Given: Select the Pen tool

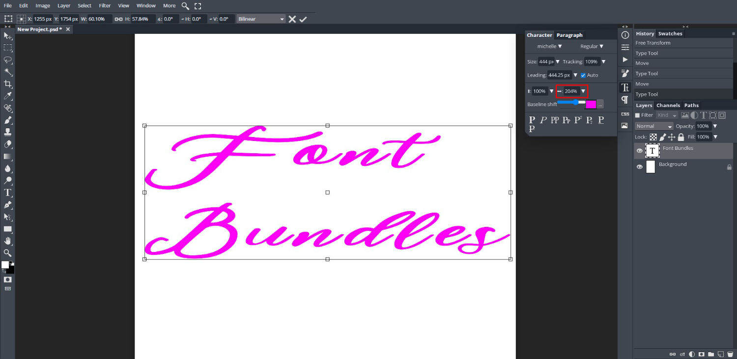Looking at the screenshot, I should (8, 205).
